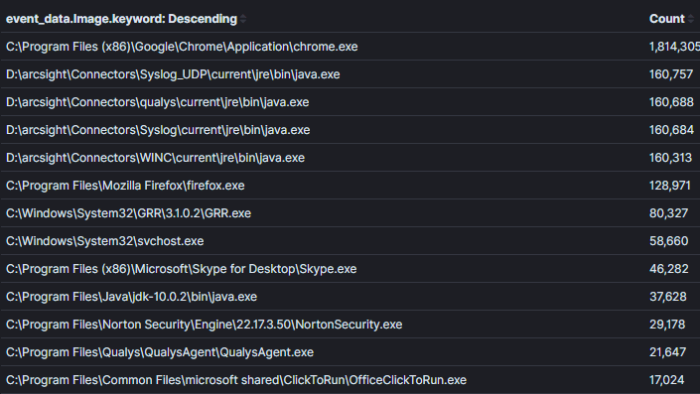
Task: Select the NortonSecurity.exe path row
Action: point(204,325)
